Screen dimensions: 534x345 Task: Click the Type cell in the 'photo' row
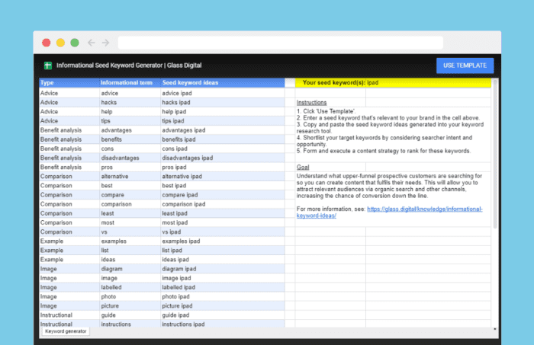point(69,296)
